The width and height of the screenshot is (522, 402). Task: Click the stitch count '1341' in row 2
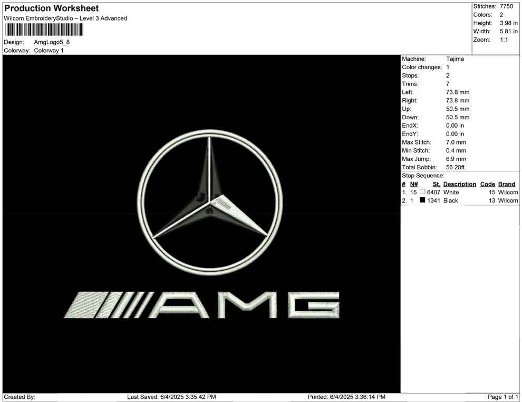point(434,200)
